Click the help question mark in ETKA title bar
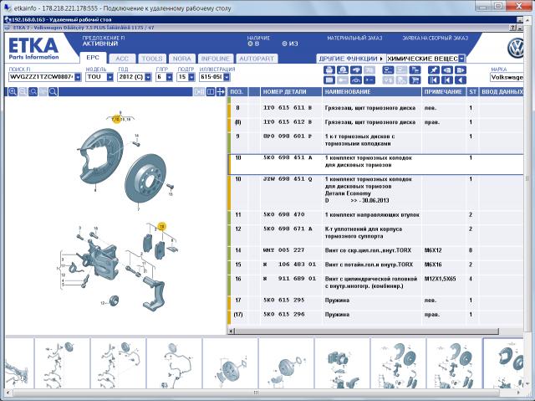The width and height of the screenshot is (535, 401). point(513,28)
